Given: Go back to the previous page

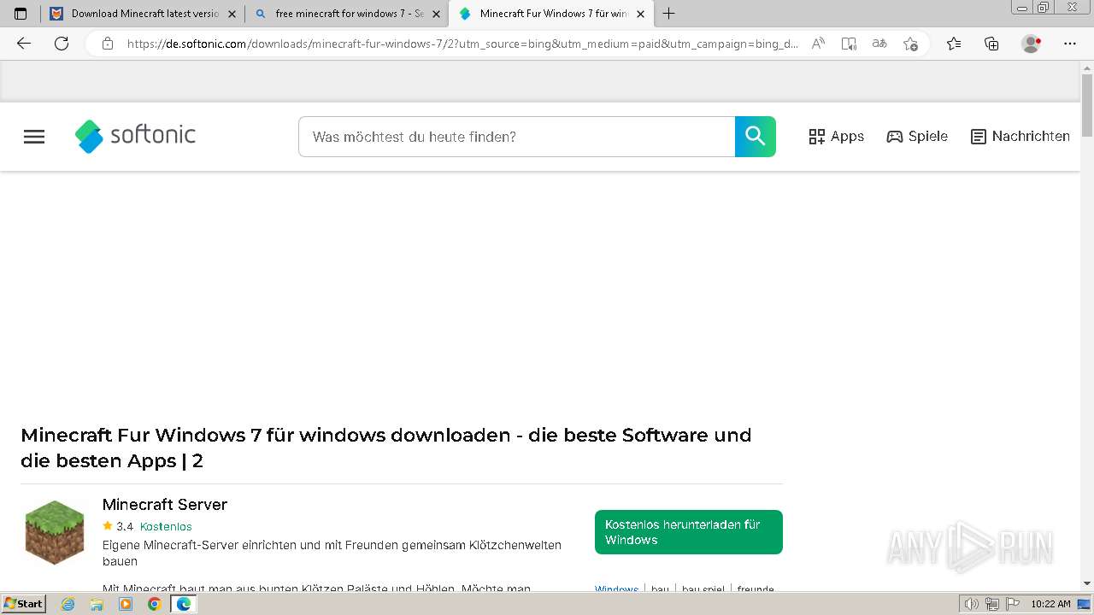Looking at the screenshot, I should (x=24, y=44).
